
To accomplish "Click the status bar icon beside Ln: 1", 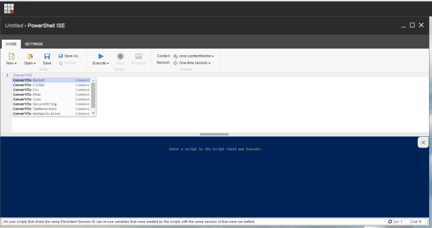I will pos(390,221).
